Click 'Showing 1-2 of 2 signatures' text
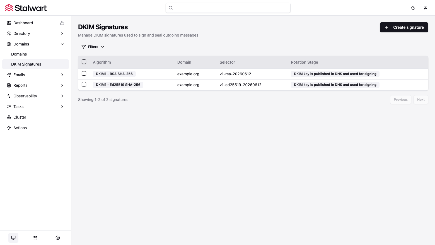The image size is (435, 245). (103, 100)
